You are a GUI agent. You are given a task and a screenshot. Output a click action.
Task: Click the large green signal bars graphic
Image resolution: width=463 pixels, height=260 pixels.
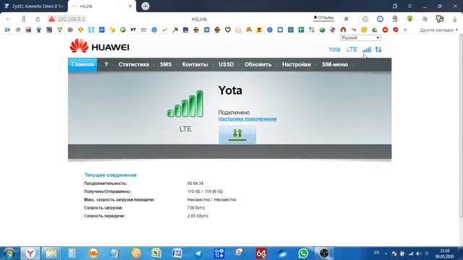coord(185,104)
